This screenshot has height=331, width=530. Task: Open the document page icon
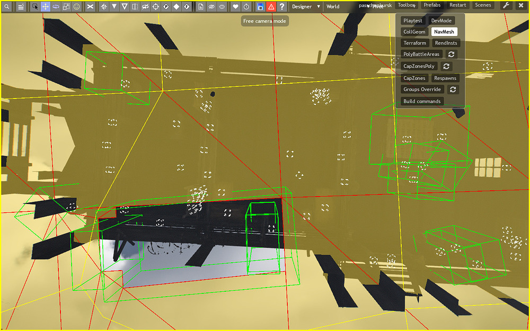(201, 6)
